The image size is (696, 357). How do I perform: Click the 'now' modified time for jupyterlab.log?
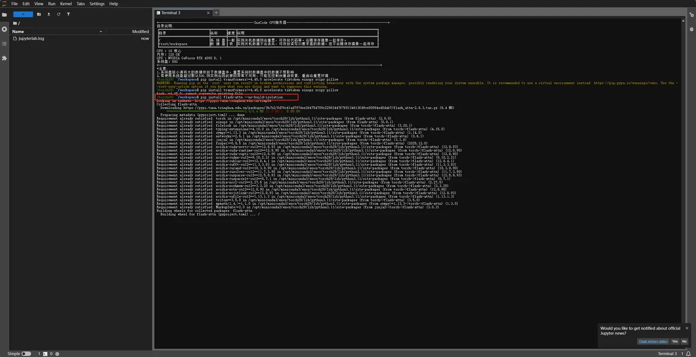[x=145, y=38]
